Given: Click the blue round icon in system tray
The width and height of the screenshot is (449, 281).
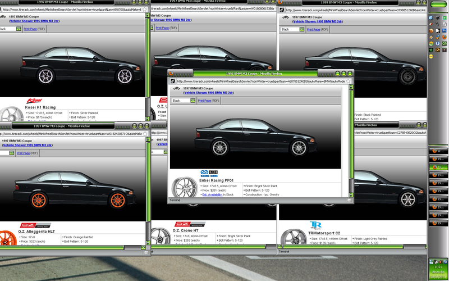Looking at the screenshot, I should (x=446, y=262).
